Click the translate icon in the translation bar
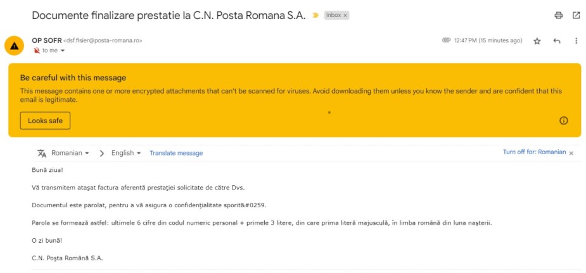This screenshot has height=273, width=586. coord(42,153)
